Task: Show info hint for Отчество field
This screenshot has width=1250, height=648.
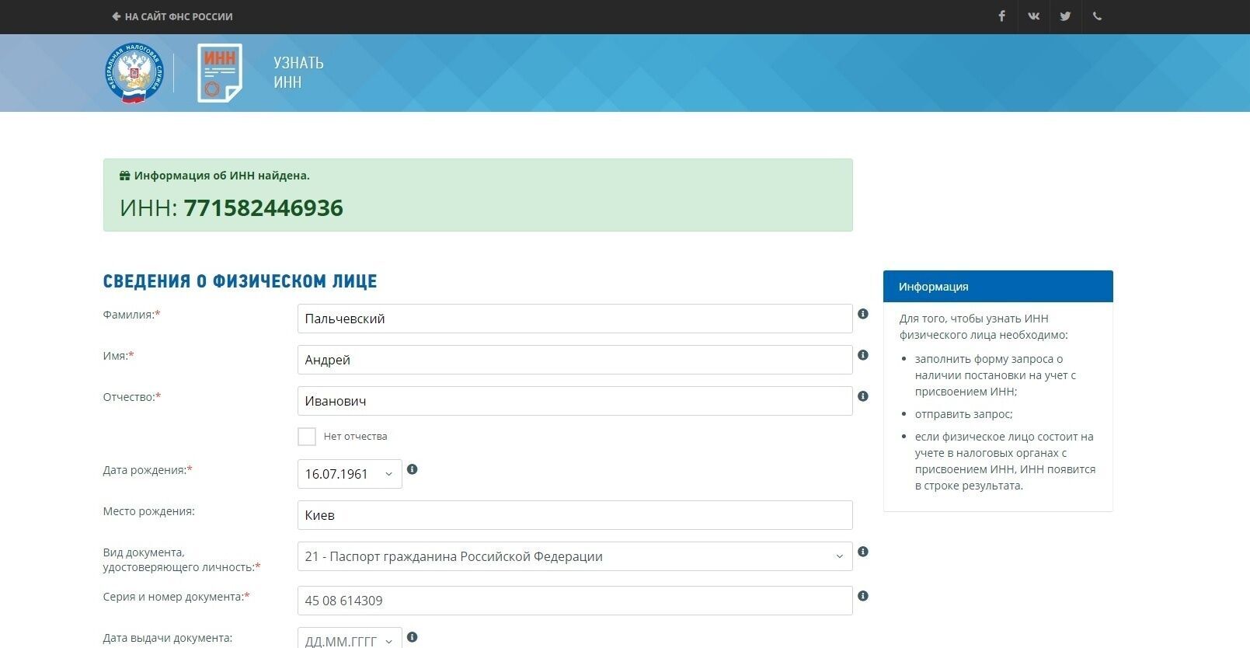Action: pos(862,396)
